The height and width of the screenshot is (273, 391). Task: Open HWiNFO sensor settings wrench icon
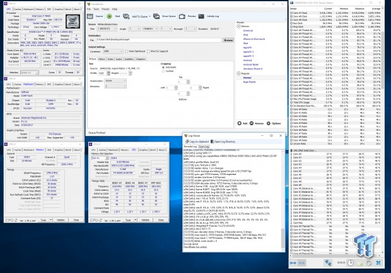(x=369, y=263)
